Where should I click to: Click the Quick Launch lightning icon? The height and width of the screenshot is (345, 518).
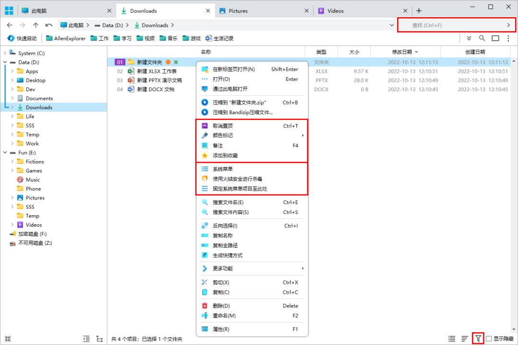pos(11,38)
